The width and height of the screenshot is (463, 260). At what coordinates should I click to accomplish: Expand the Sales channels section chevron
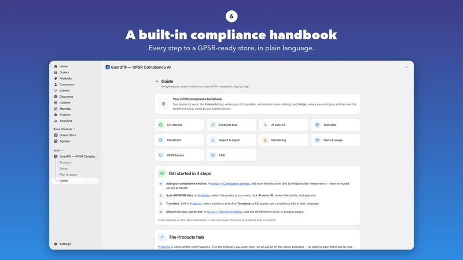tap(74, 129)
